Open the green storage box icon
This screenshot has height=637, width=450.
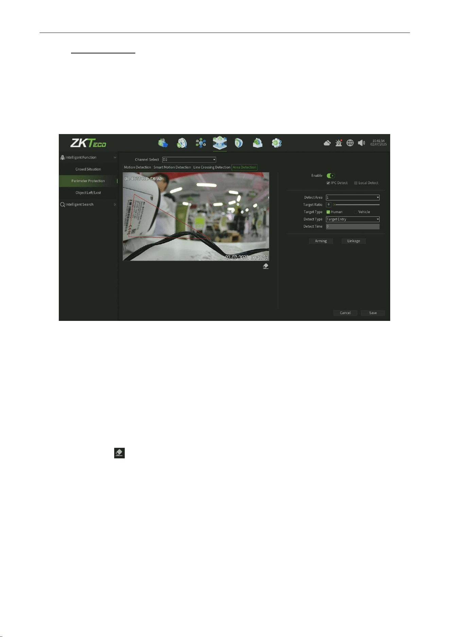(x=258, y=143)
